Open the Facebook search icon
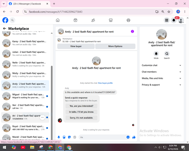 [12, 20]
